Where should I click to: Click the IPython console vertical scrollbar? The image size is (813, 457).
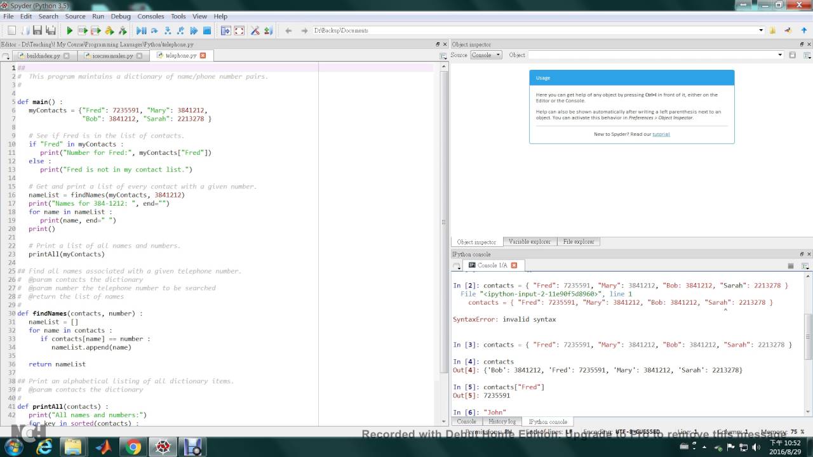tap(809, 336)
